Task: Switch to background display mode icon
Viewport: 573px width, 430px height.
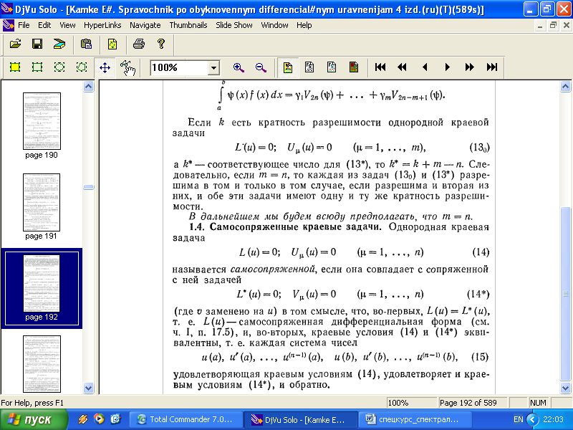Action: tap(354, 67)
